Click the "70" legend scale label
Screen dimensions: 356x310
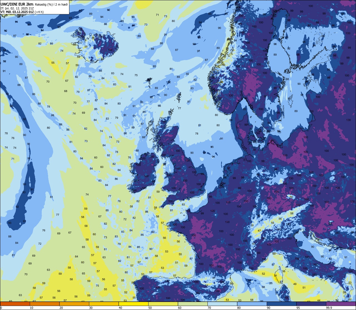[209, 308]
